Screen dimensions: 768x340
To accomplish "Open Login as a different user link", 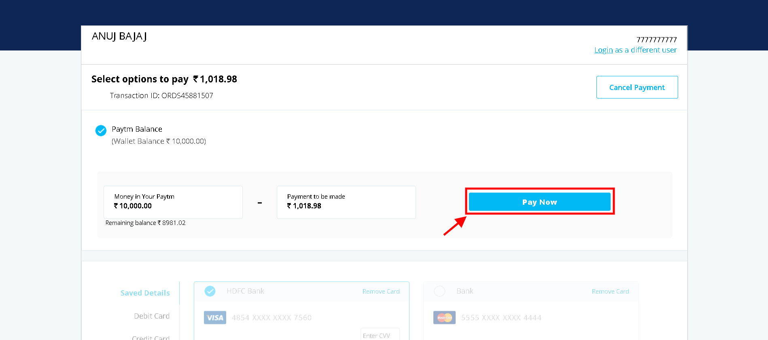I will coord(635,50).
